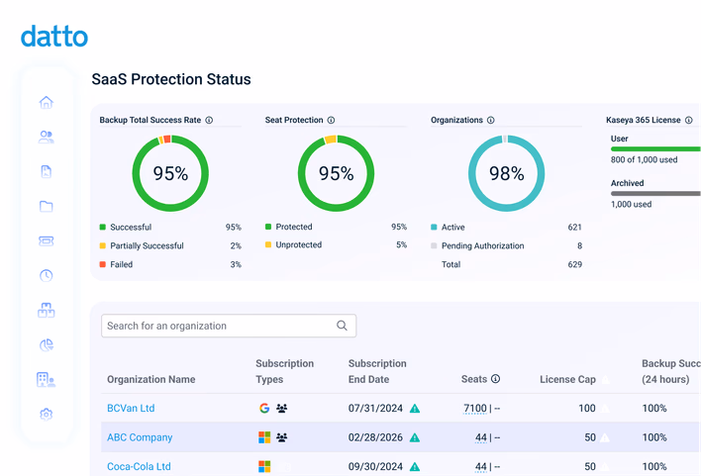Click the 07/31/2024 end date cell
The width and height of the screenshot is (701, 476).
pyautogui.click(x=375, y=408)
